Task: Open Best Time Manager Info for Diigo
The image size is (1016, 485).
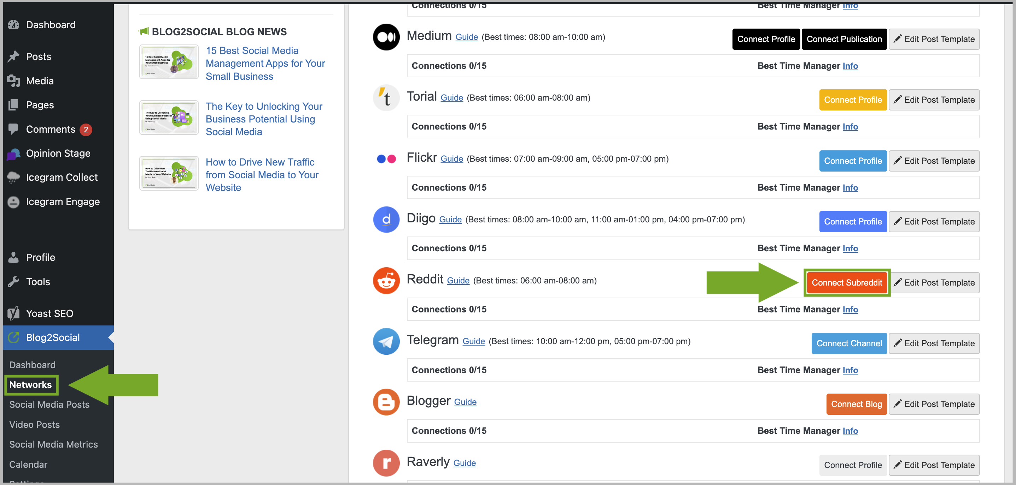Action: point(850,249)
